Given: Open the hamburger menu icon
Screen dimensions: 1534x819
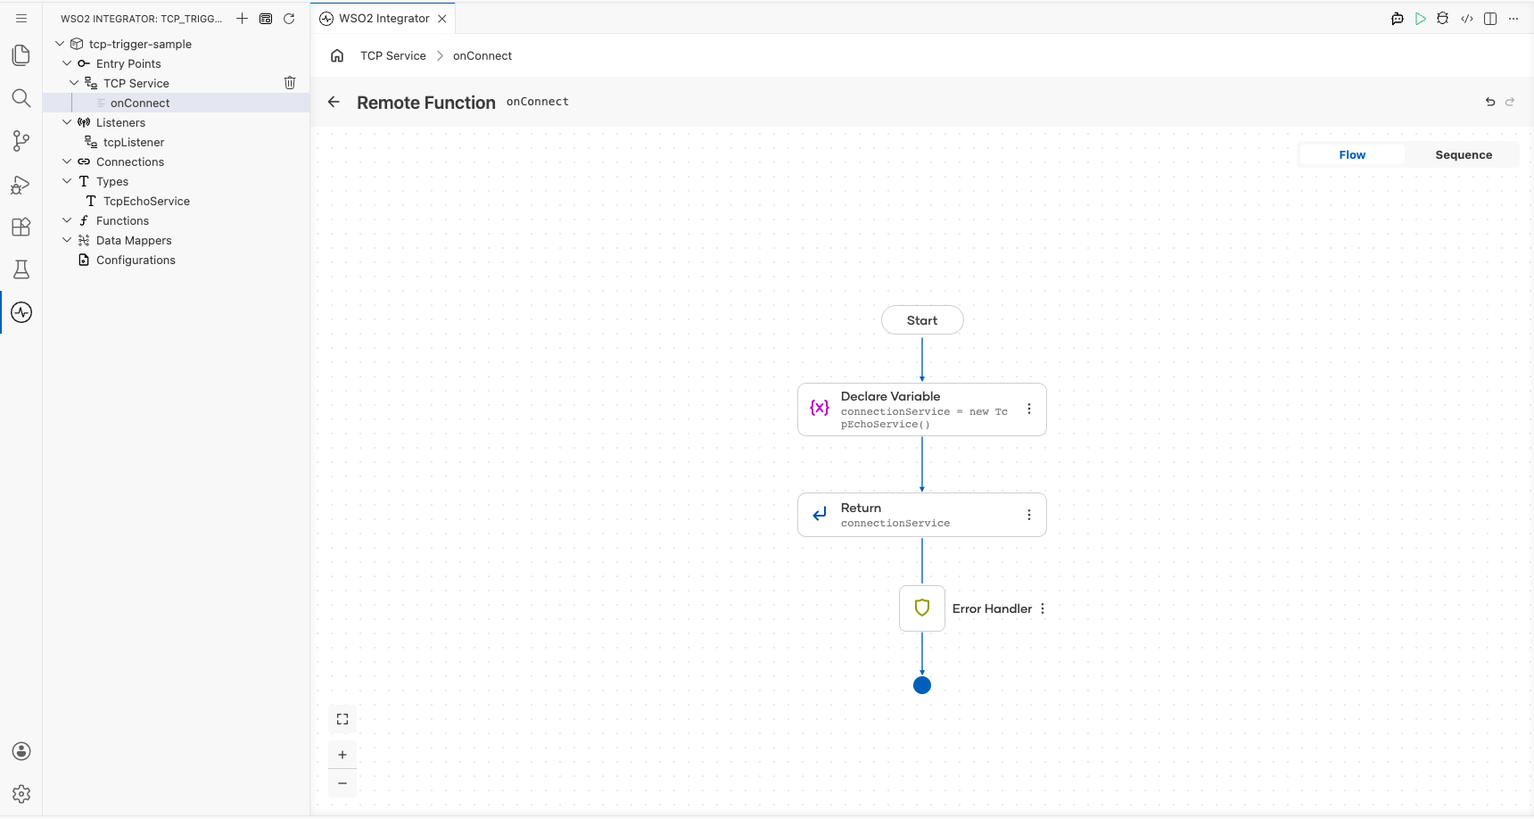Looking at the screenshot, I should (x=21, y=18).
